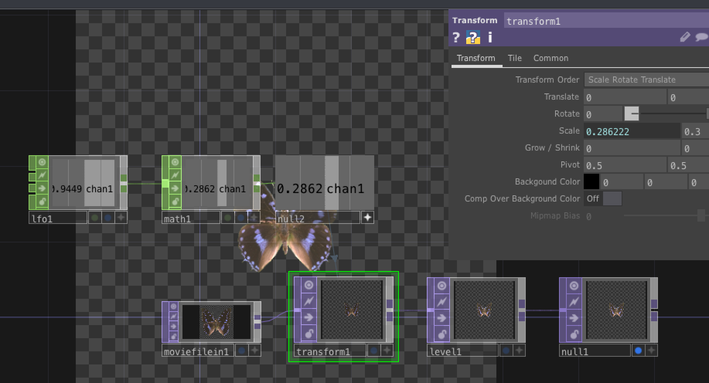Screen dimensions: 709x383
Task: Open Python help for transform1
Action: (x=473, y=37)
